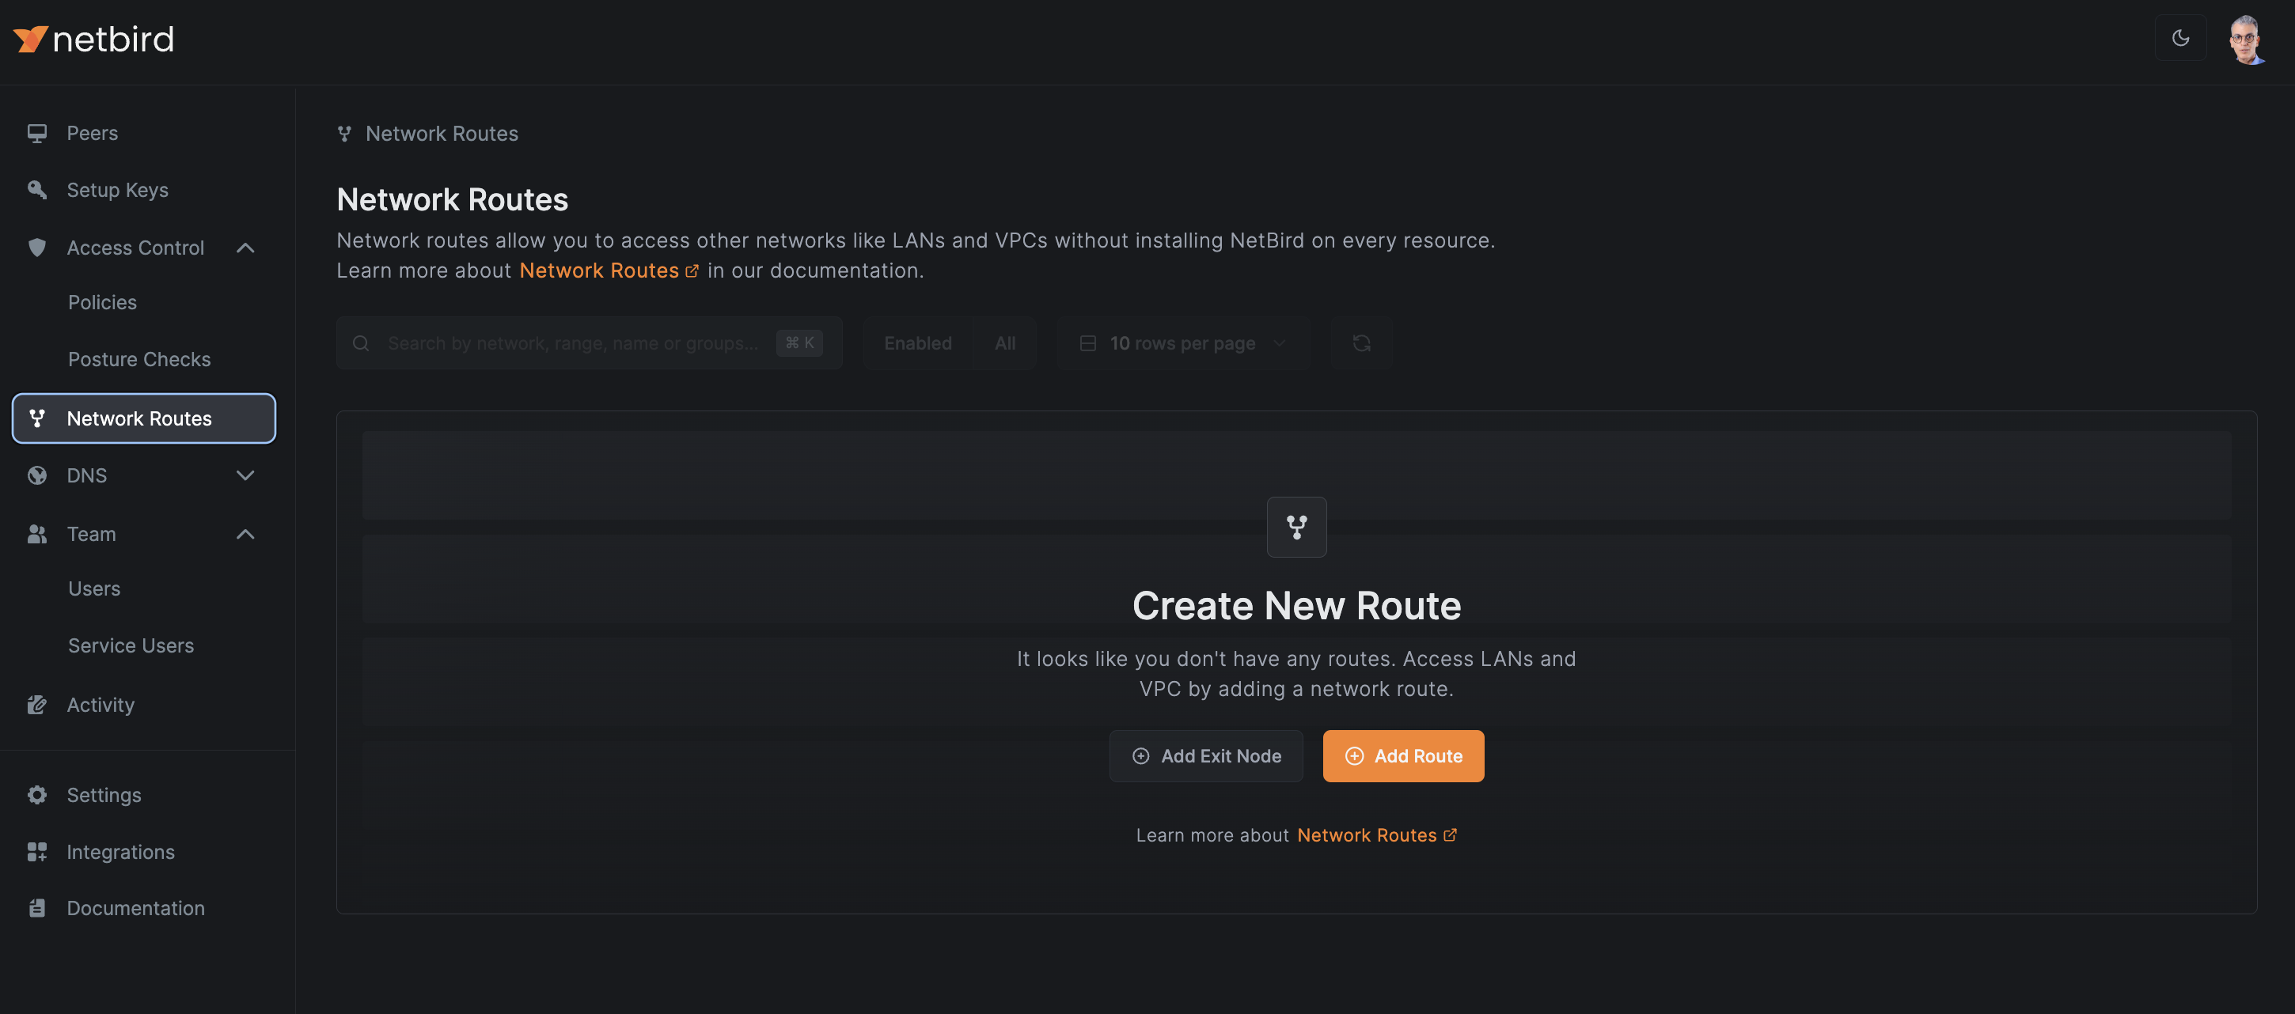Enable the Enabled routes filter
This screenshot has height=1014, width=2295.
918,342
